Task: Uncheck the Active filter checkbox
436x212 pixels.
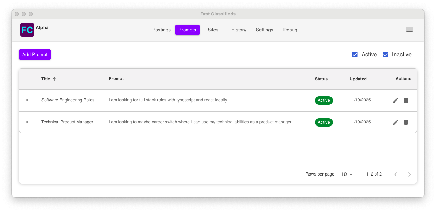Action: [355, 55]
